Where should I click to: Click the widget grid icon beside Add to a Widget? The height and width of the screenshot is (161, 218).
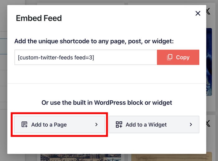coord(119,125)
